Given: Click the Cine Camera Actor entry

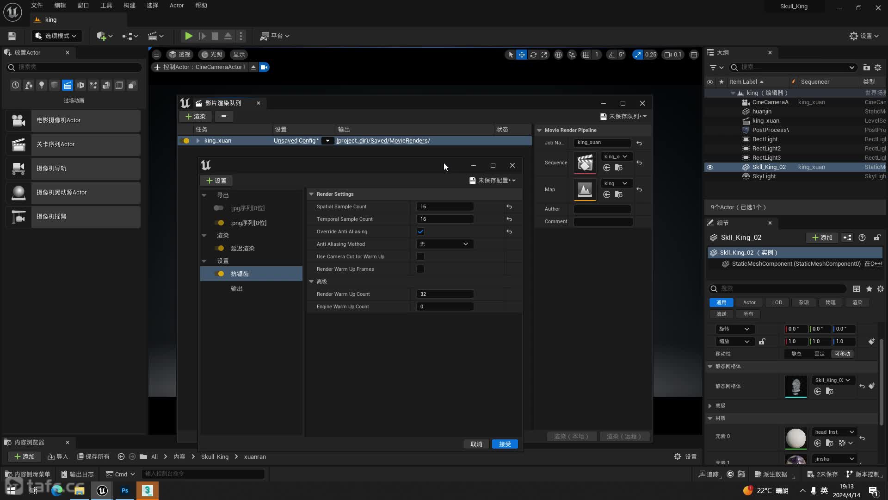Looking at the screenshot, I should click(73, 120).
